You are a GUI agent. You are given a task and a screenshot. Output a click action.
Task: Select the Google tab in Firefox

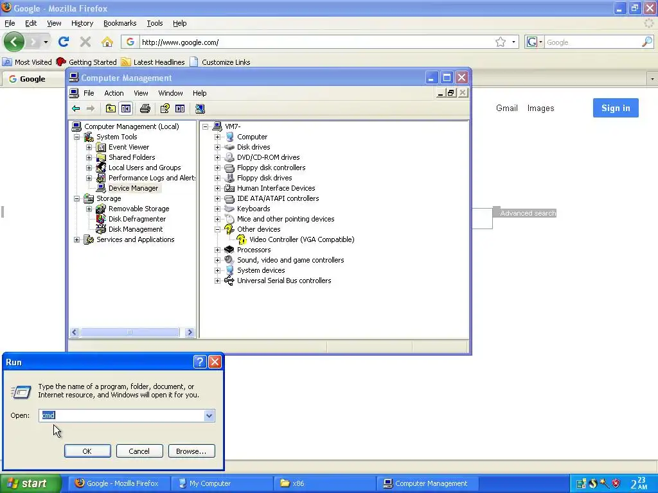point(33,79)
